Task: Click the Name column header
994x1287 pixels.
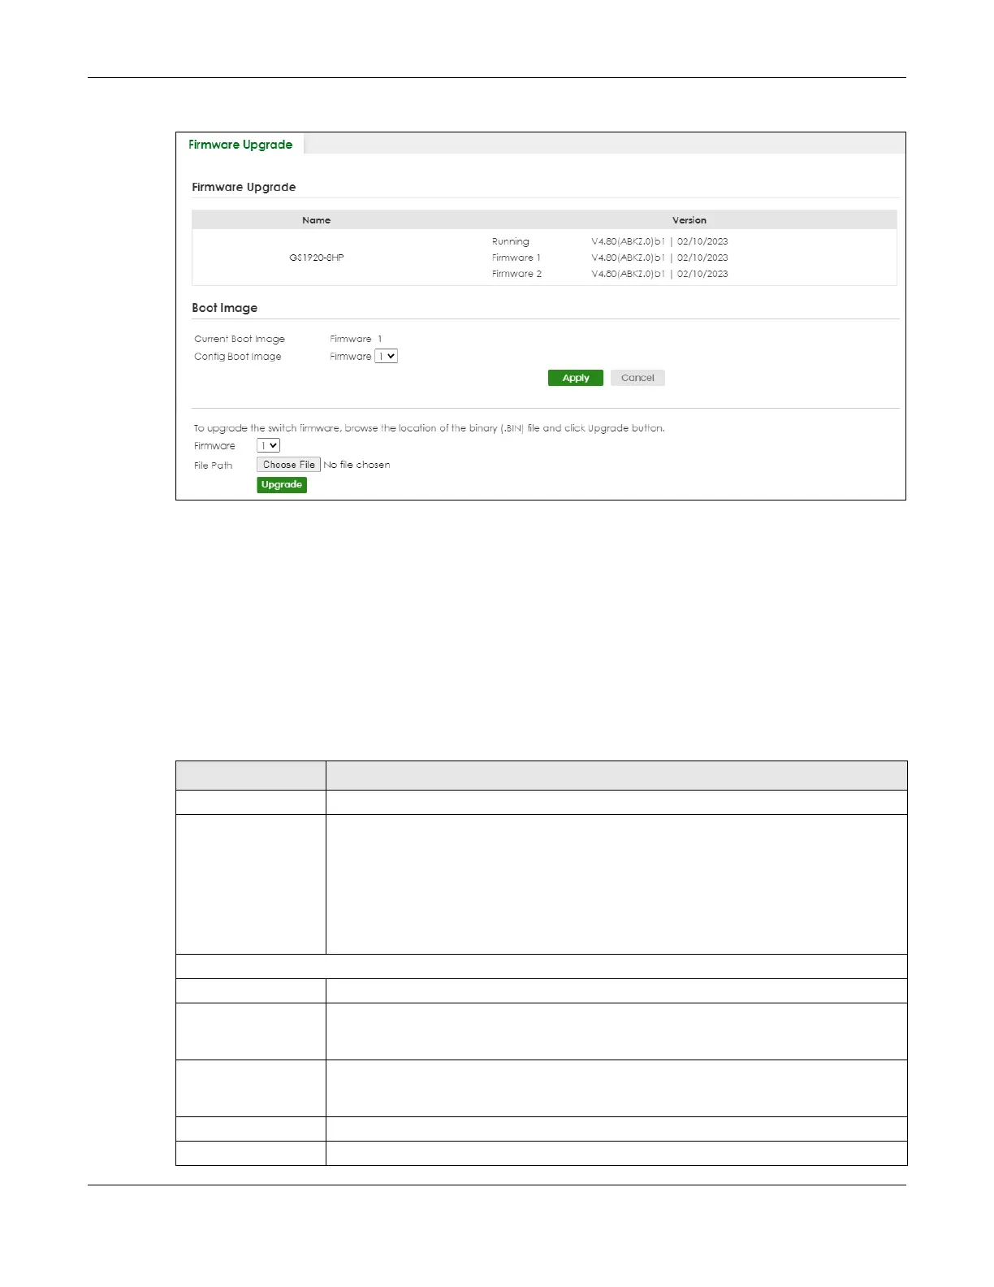Action: click(317, 220)
